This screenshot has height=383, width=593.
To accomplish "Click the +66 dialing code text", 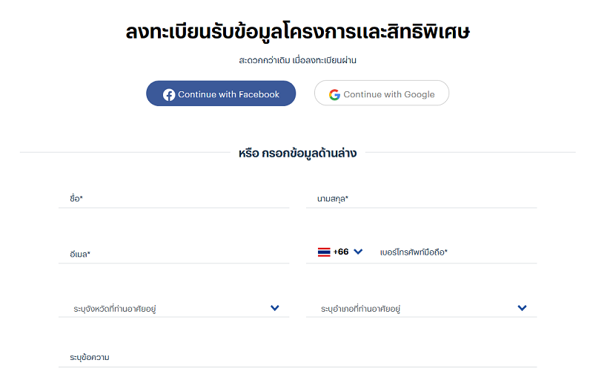I will click(x=341, y=252).
